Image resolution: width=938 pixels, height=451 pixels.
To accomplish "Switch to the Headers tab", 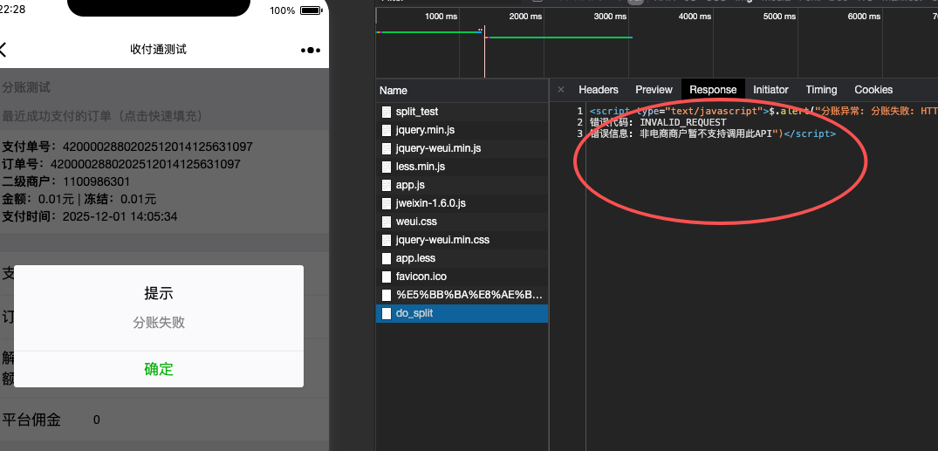I will (x=599, y=90).
